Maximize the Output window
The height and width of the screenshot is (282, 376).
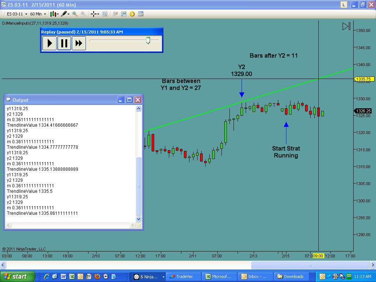[x=129, y=100]
